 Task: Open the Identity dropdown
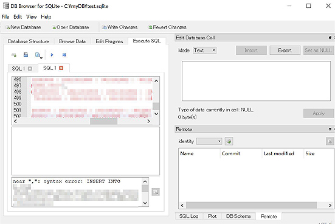pyautogui.click(x=209, y=141)
